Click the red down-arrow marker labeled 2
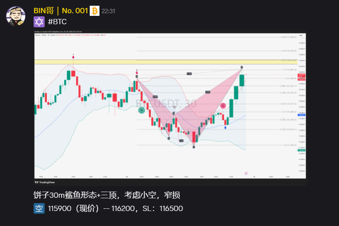The height and width of the screenshot is (226, 339). [137, 72]
